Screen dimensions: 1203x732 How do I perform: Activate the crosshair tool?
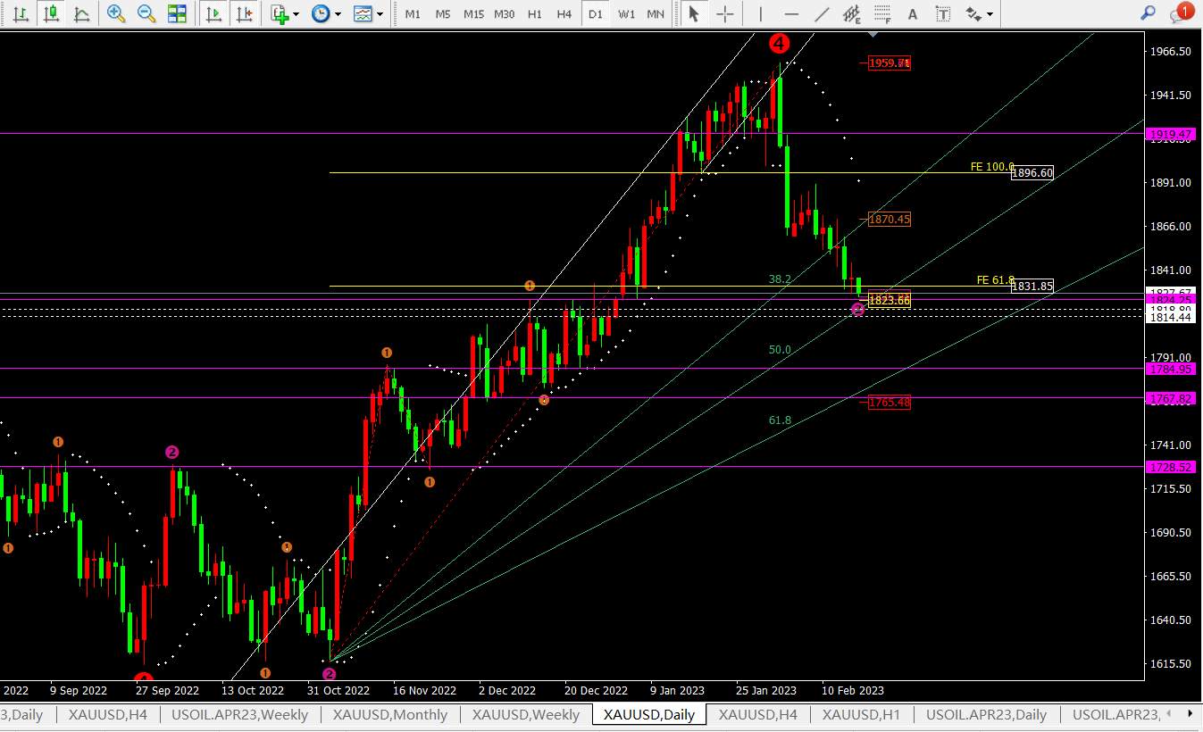pyautogui.click(x=724, y=13)
